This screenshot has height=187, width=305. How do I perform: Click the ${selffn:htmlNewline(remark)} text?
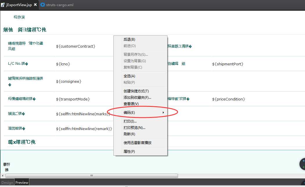84,129
